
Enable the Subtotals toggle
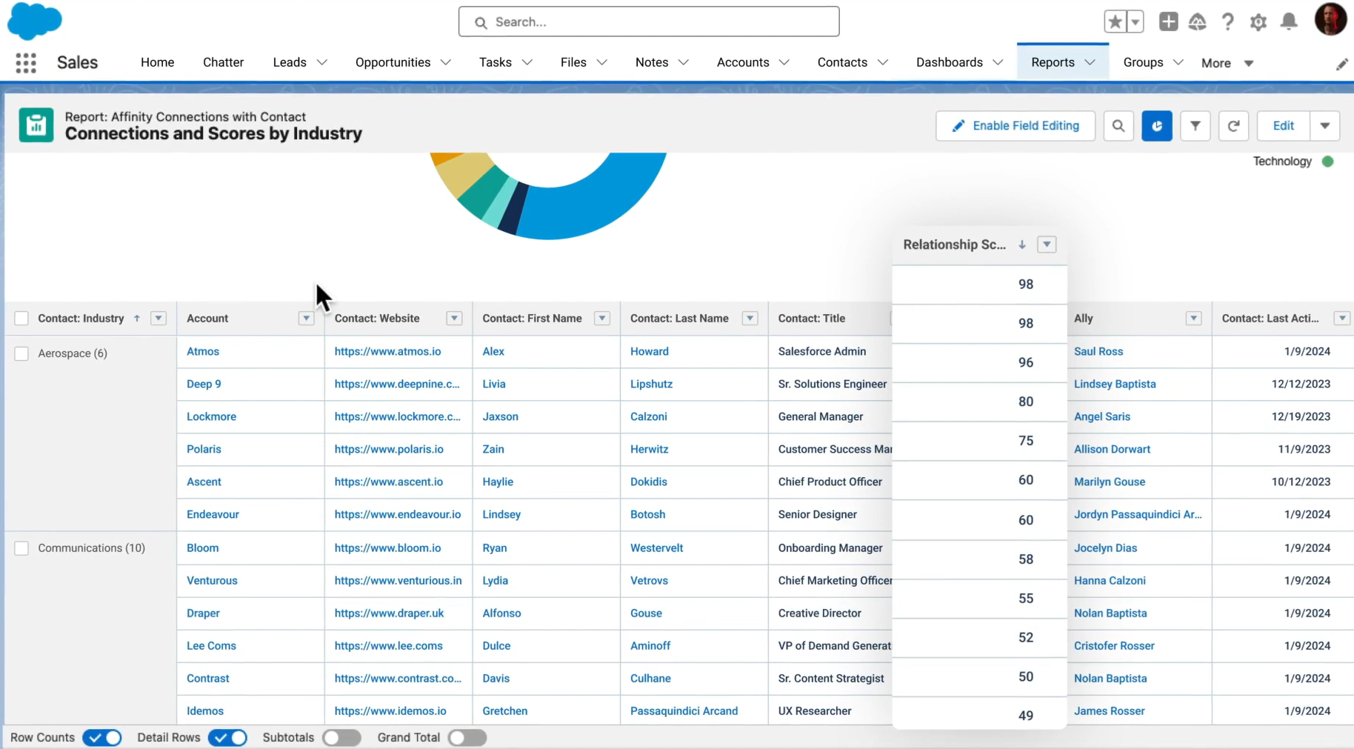pyautogui.click(x=341, y=738)
